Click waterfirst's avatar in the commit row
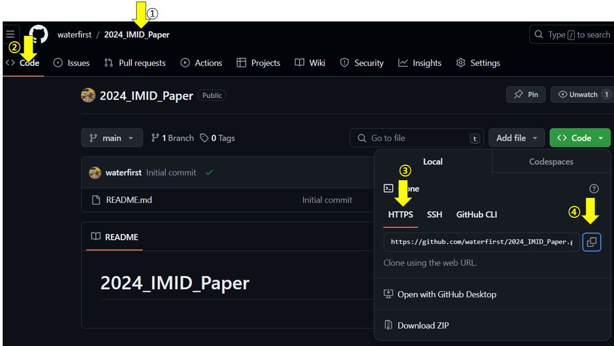The height and width of the screenshot is (346, 614). click(95, 173)
